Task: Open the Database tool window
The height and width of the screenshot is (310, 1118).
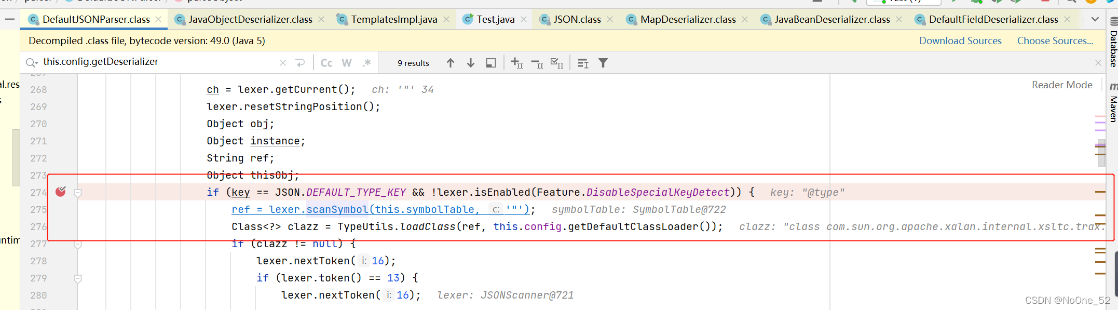Action: click(1113, 43)
